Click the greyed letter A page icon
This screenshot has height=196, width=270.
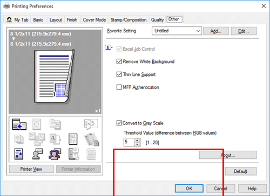click(x=55, y=139)
